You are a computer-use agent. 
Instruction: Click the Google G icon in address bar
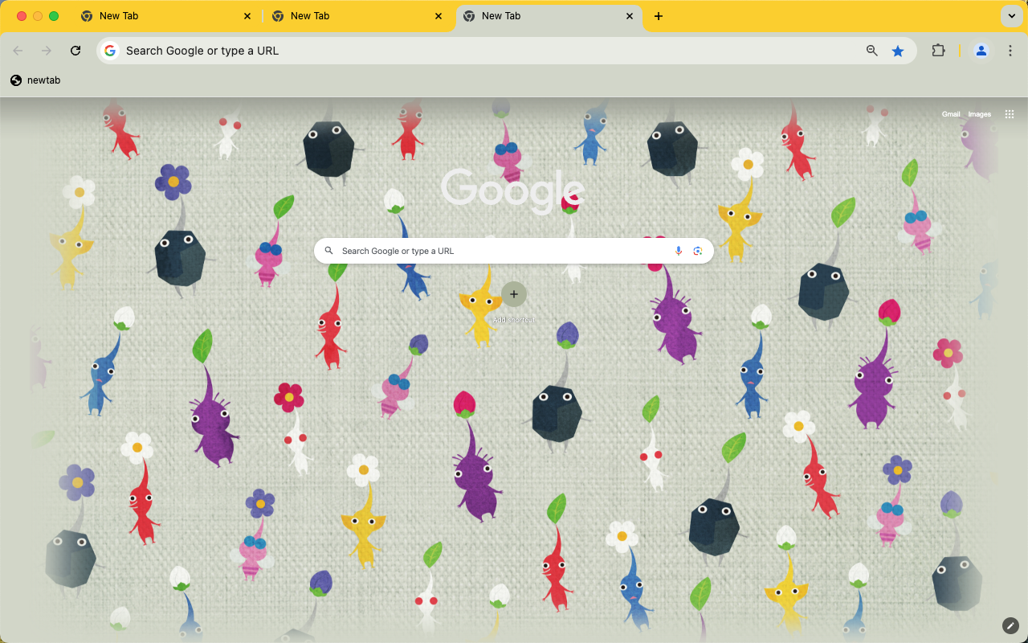click(x=110, y=51)
